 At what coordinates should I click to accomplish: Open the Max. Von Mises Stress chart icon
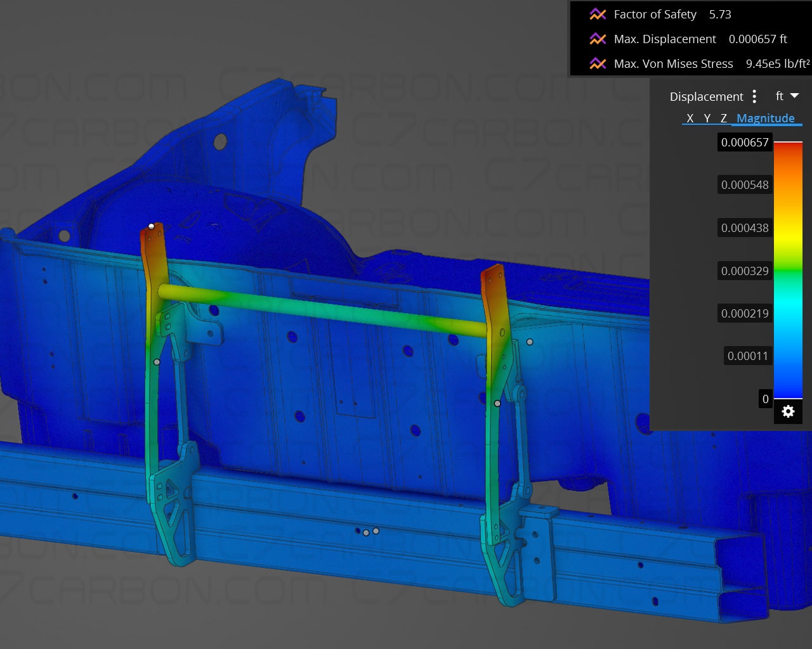pyautogui.click(x=597, y=63)
